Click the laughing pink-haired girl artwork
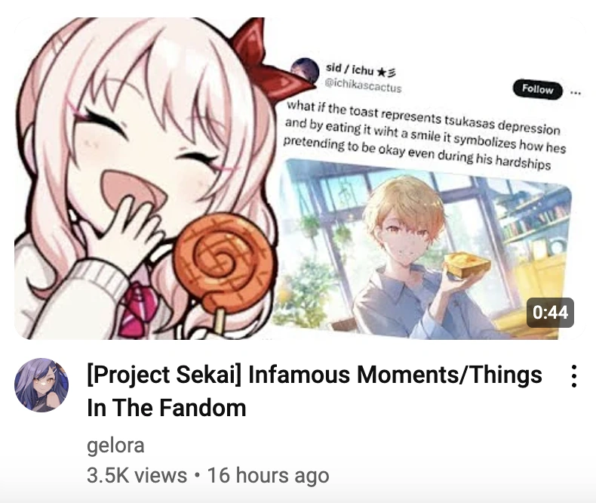The image size is (596, 503). (x=143, y=179)
